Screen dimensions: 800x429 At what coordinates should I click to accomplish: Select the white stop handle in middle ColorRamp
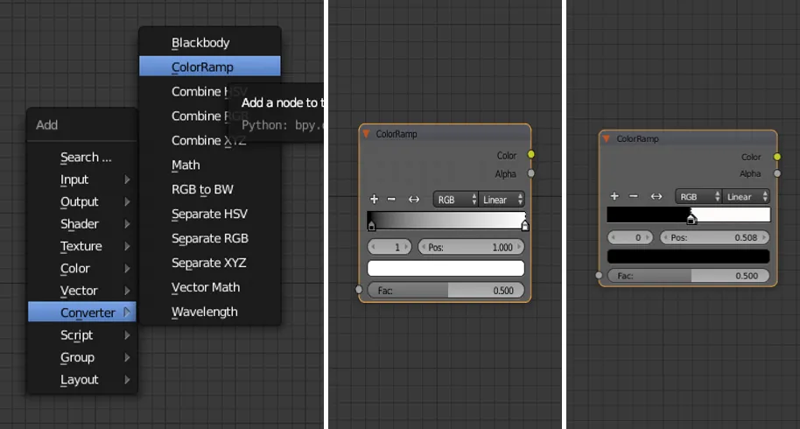(525, 225)
